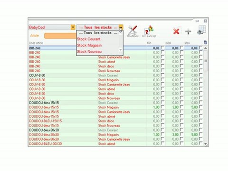This screenshot has height=171, width=228.
Task: Choose Stock Courant from the dropdown list
Action: [x=89, y=39]
